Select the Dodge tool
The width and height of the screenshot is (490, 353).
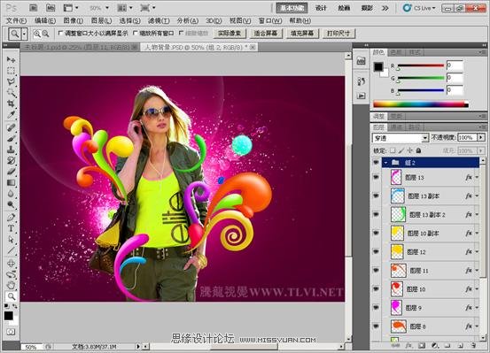[11, 204]
